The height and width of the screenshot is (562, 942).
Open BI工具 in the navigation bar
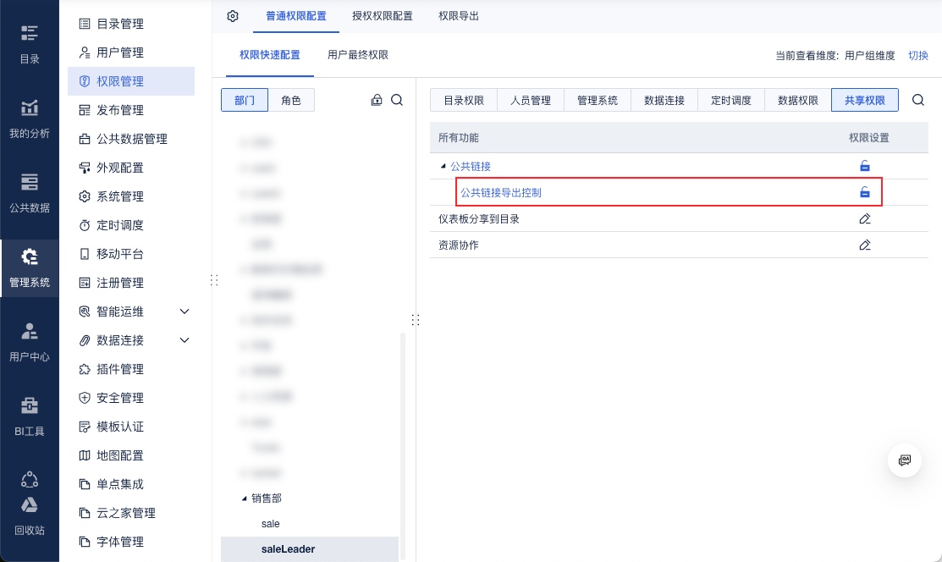[x=30, y=417]
